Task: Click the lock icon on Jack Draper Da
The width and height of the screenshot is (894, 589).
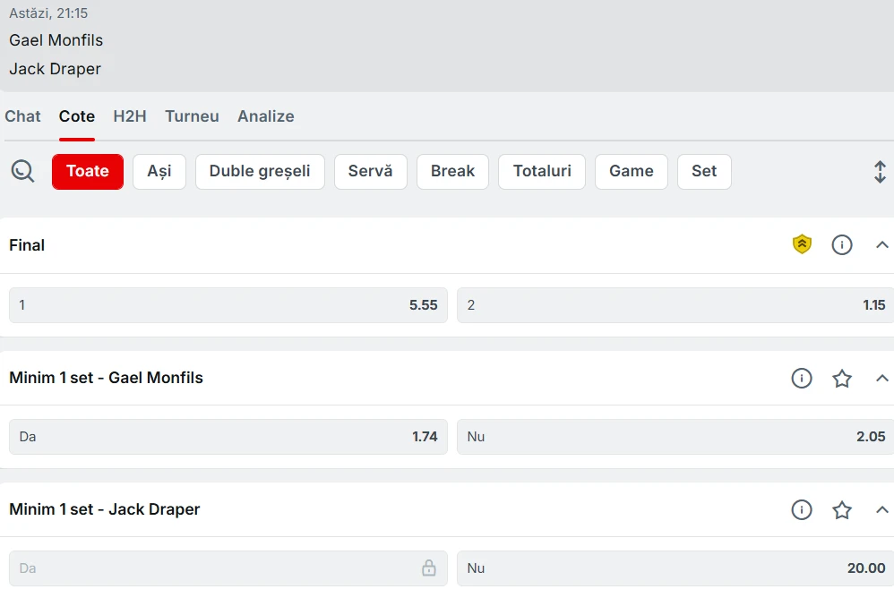Action: 429,568
